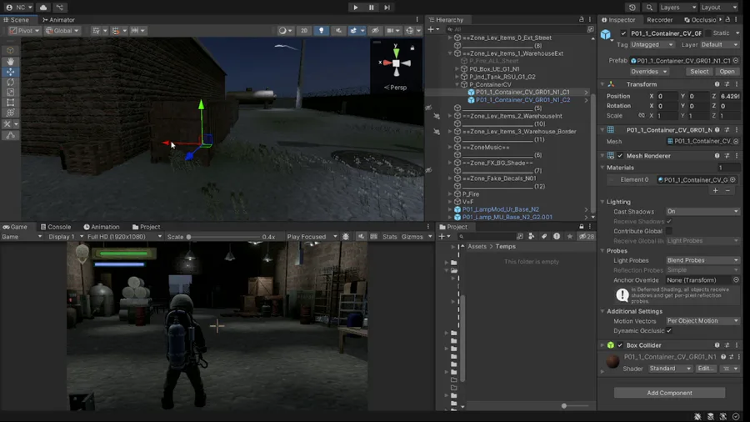Open Light Probes Blend Probes dropdown
The image size is (750, 422).
coord(702,260)
